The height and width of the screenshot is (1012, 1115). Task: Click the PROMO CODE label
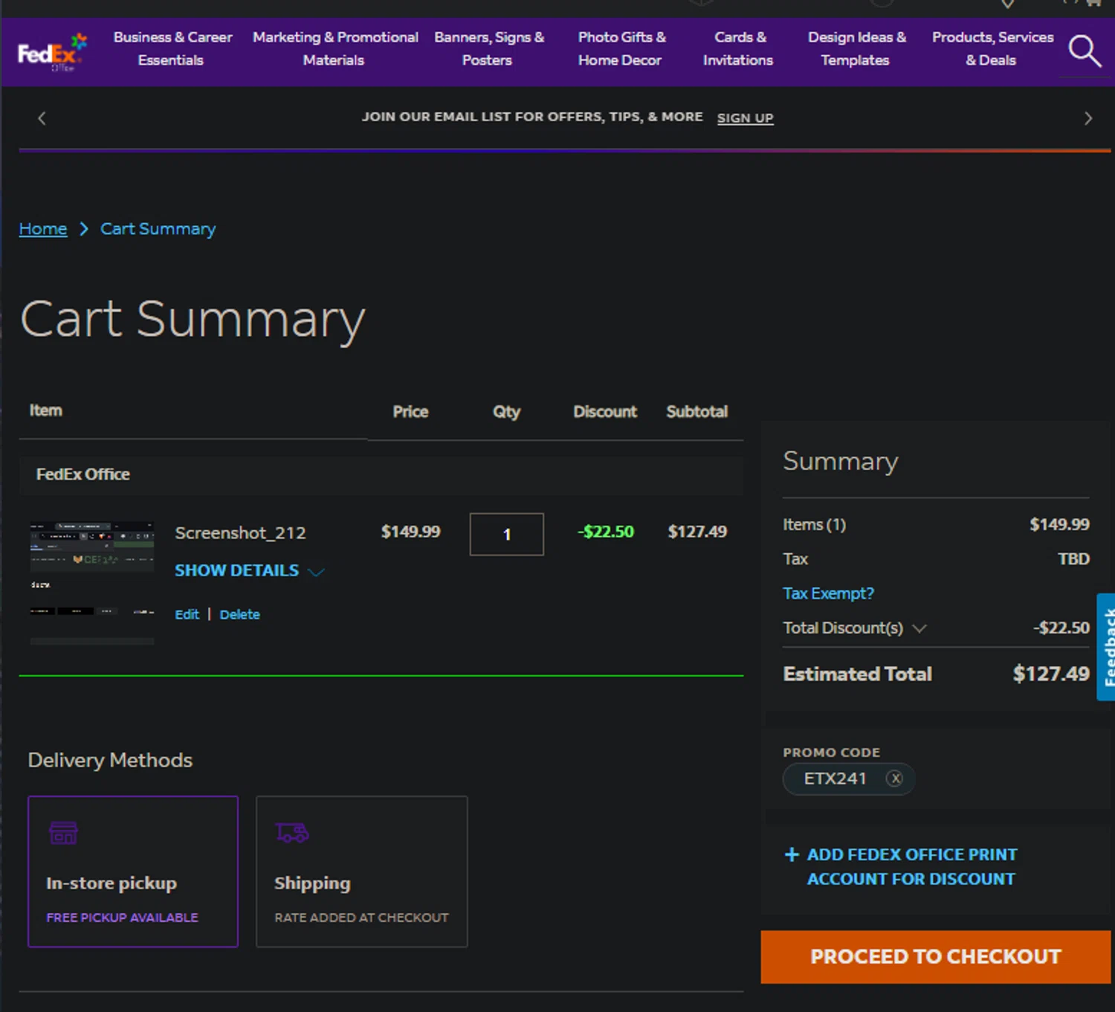pyautogui.click(x=831, y=752)
